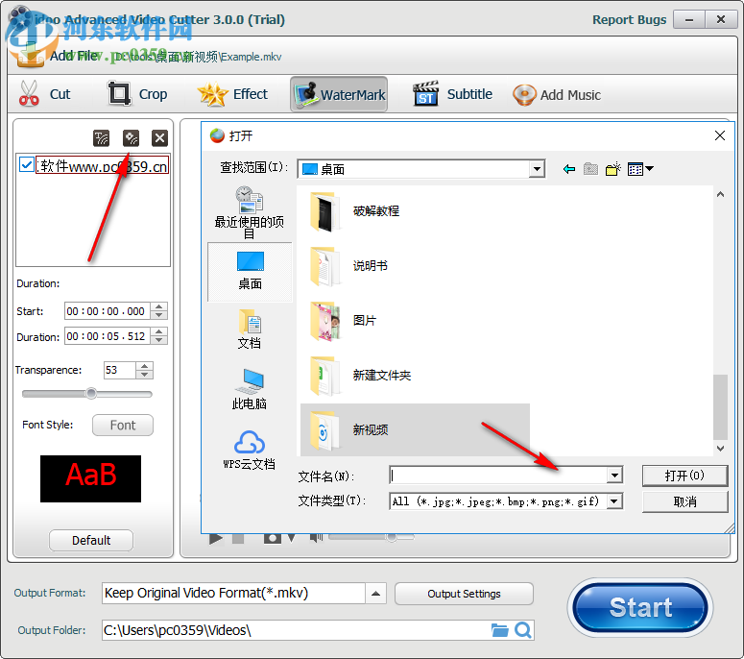Increase the Start time stepper
This screenshot has width=744, height=659.
(159, 306)
